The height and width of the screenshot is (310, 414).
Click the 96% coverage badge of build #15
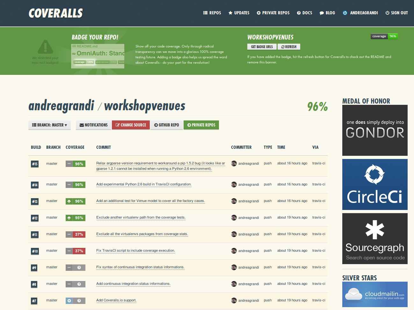click(76, 164)
